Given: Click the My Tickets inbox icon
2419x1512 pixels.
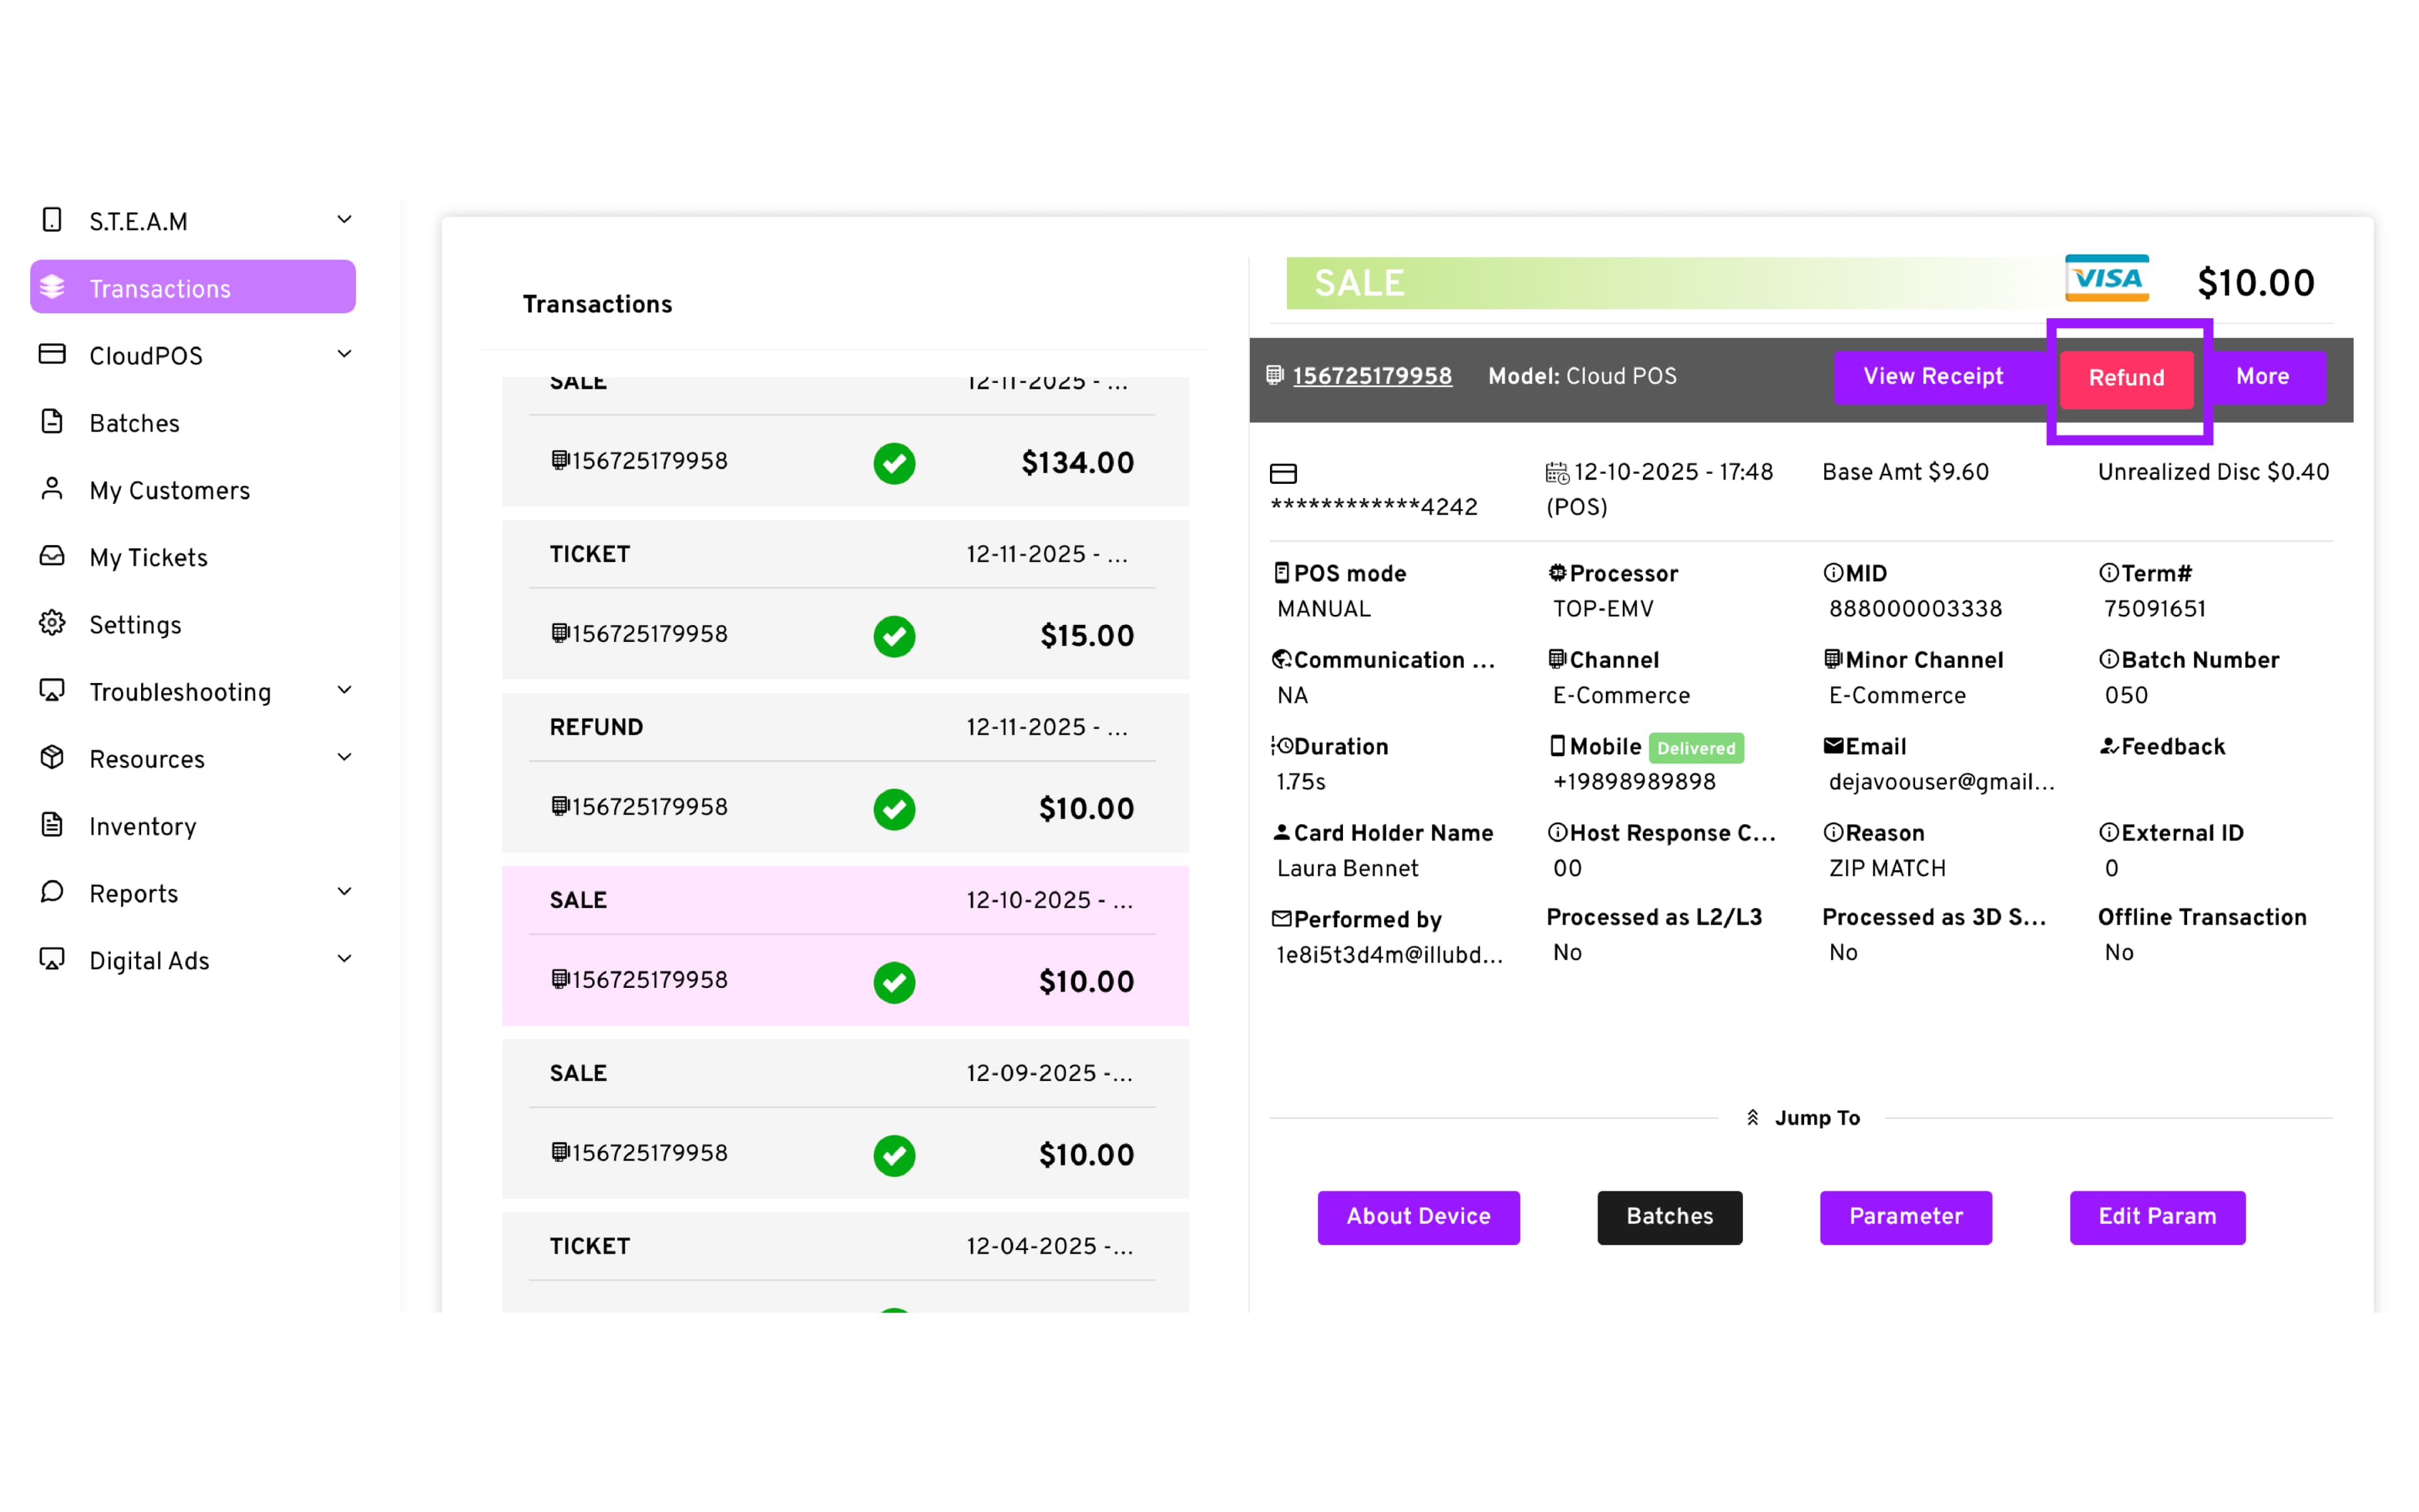Looking at the screenshot, I should 52,556.
